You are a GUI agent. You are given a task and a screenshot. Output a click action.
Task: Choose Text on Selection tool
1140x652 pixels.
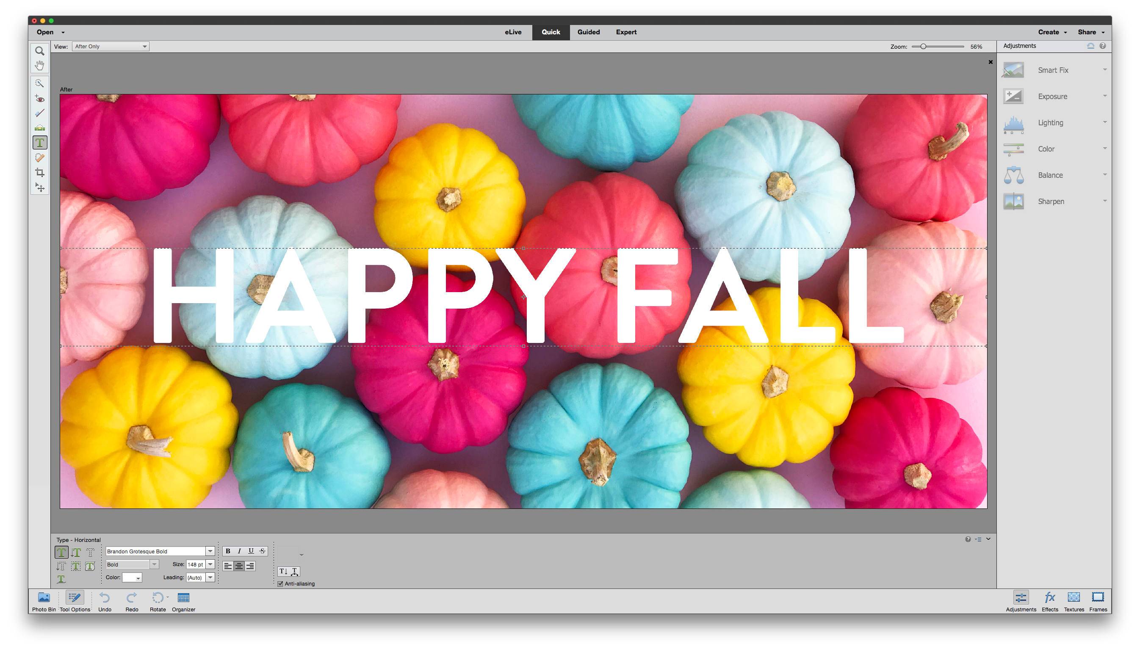(76, 566)
